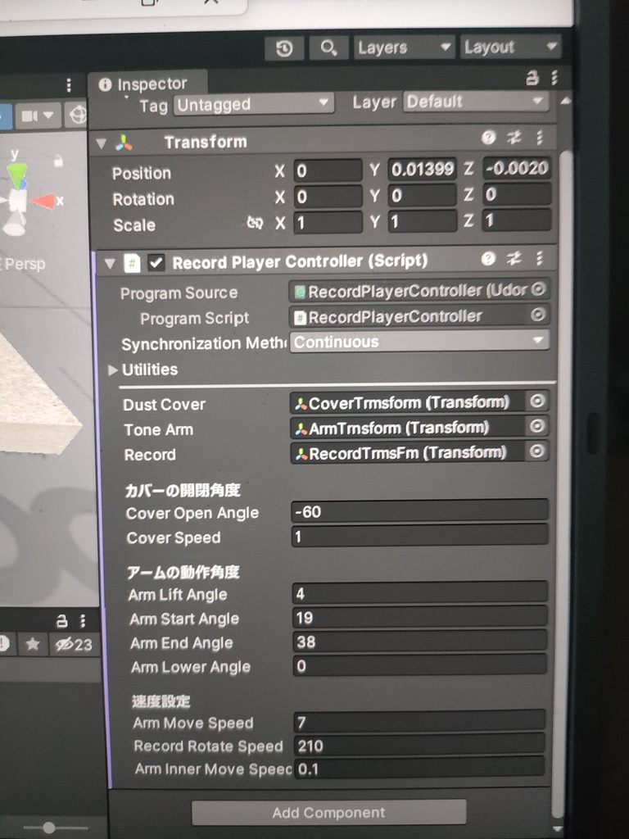Click Cover Open Angle field showing -60
The width and height of the screenshot is (629, 839).
[420, 511]
